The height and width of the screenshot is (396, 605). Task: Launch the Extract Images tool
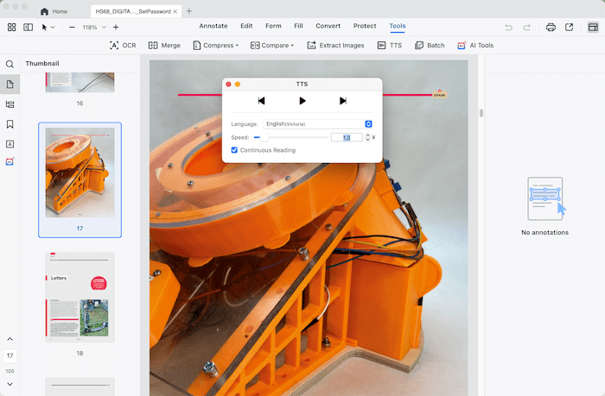click(x=334, y=45)
